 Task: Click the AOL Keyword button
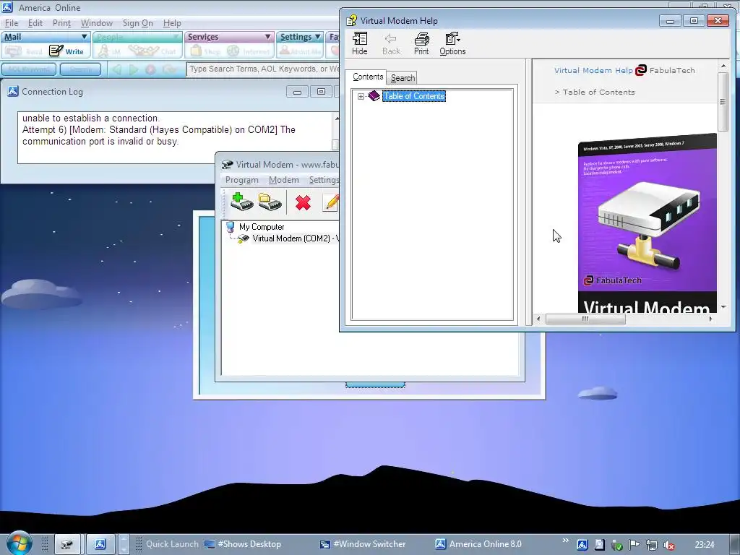click(x=29, y=69)
